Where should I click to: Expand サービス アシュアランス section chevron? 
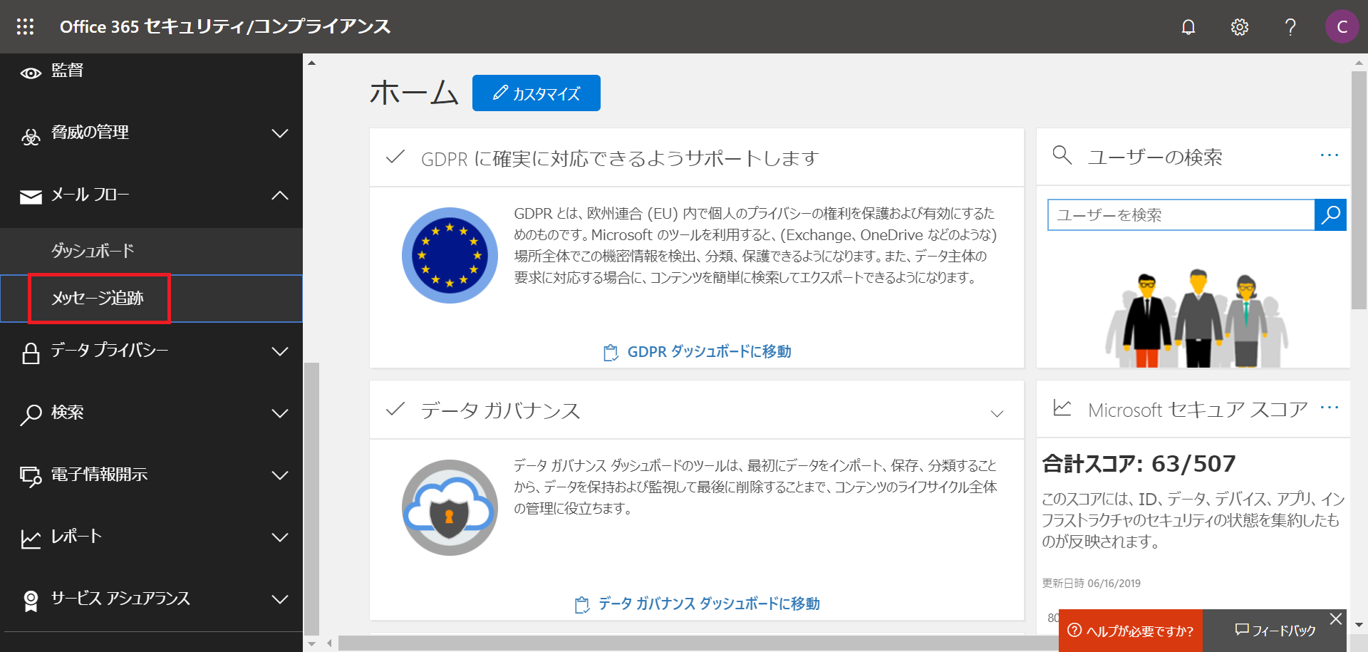[x=280, y=599]
